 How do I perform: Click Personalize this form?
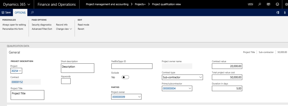pos(13,29)
